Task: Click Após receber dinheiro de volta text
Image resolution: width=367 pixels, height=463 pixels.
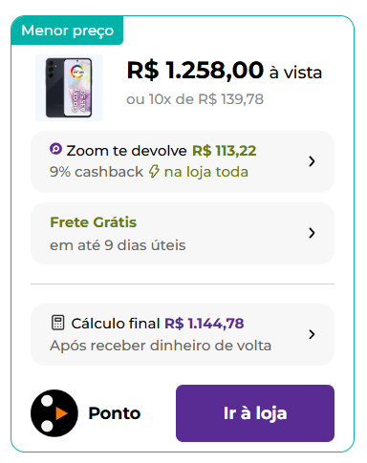Action: pos(161,346)
